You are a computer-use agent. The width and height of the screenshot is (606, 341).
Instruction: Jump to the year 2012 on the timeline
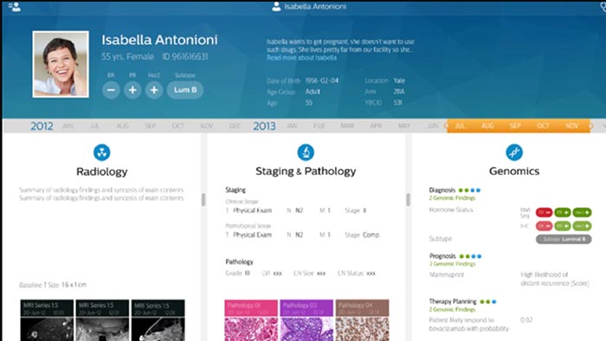click(42, 126)
